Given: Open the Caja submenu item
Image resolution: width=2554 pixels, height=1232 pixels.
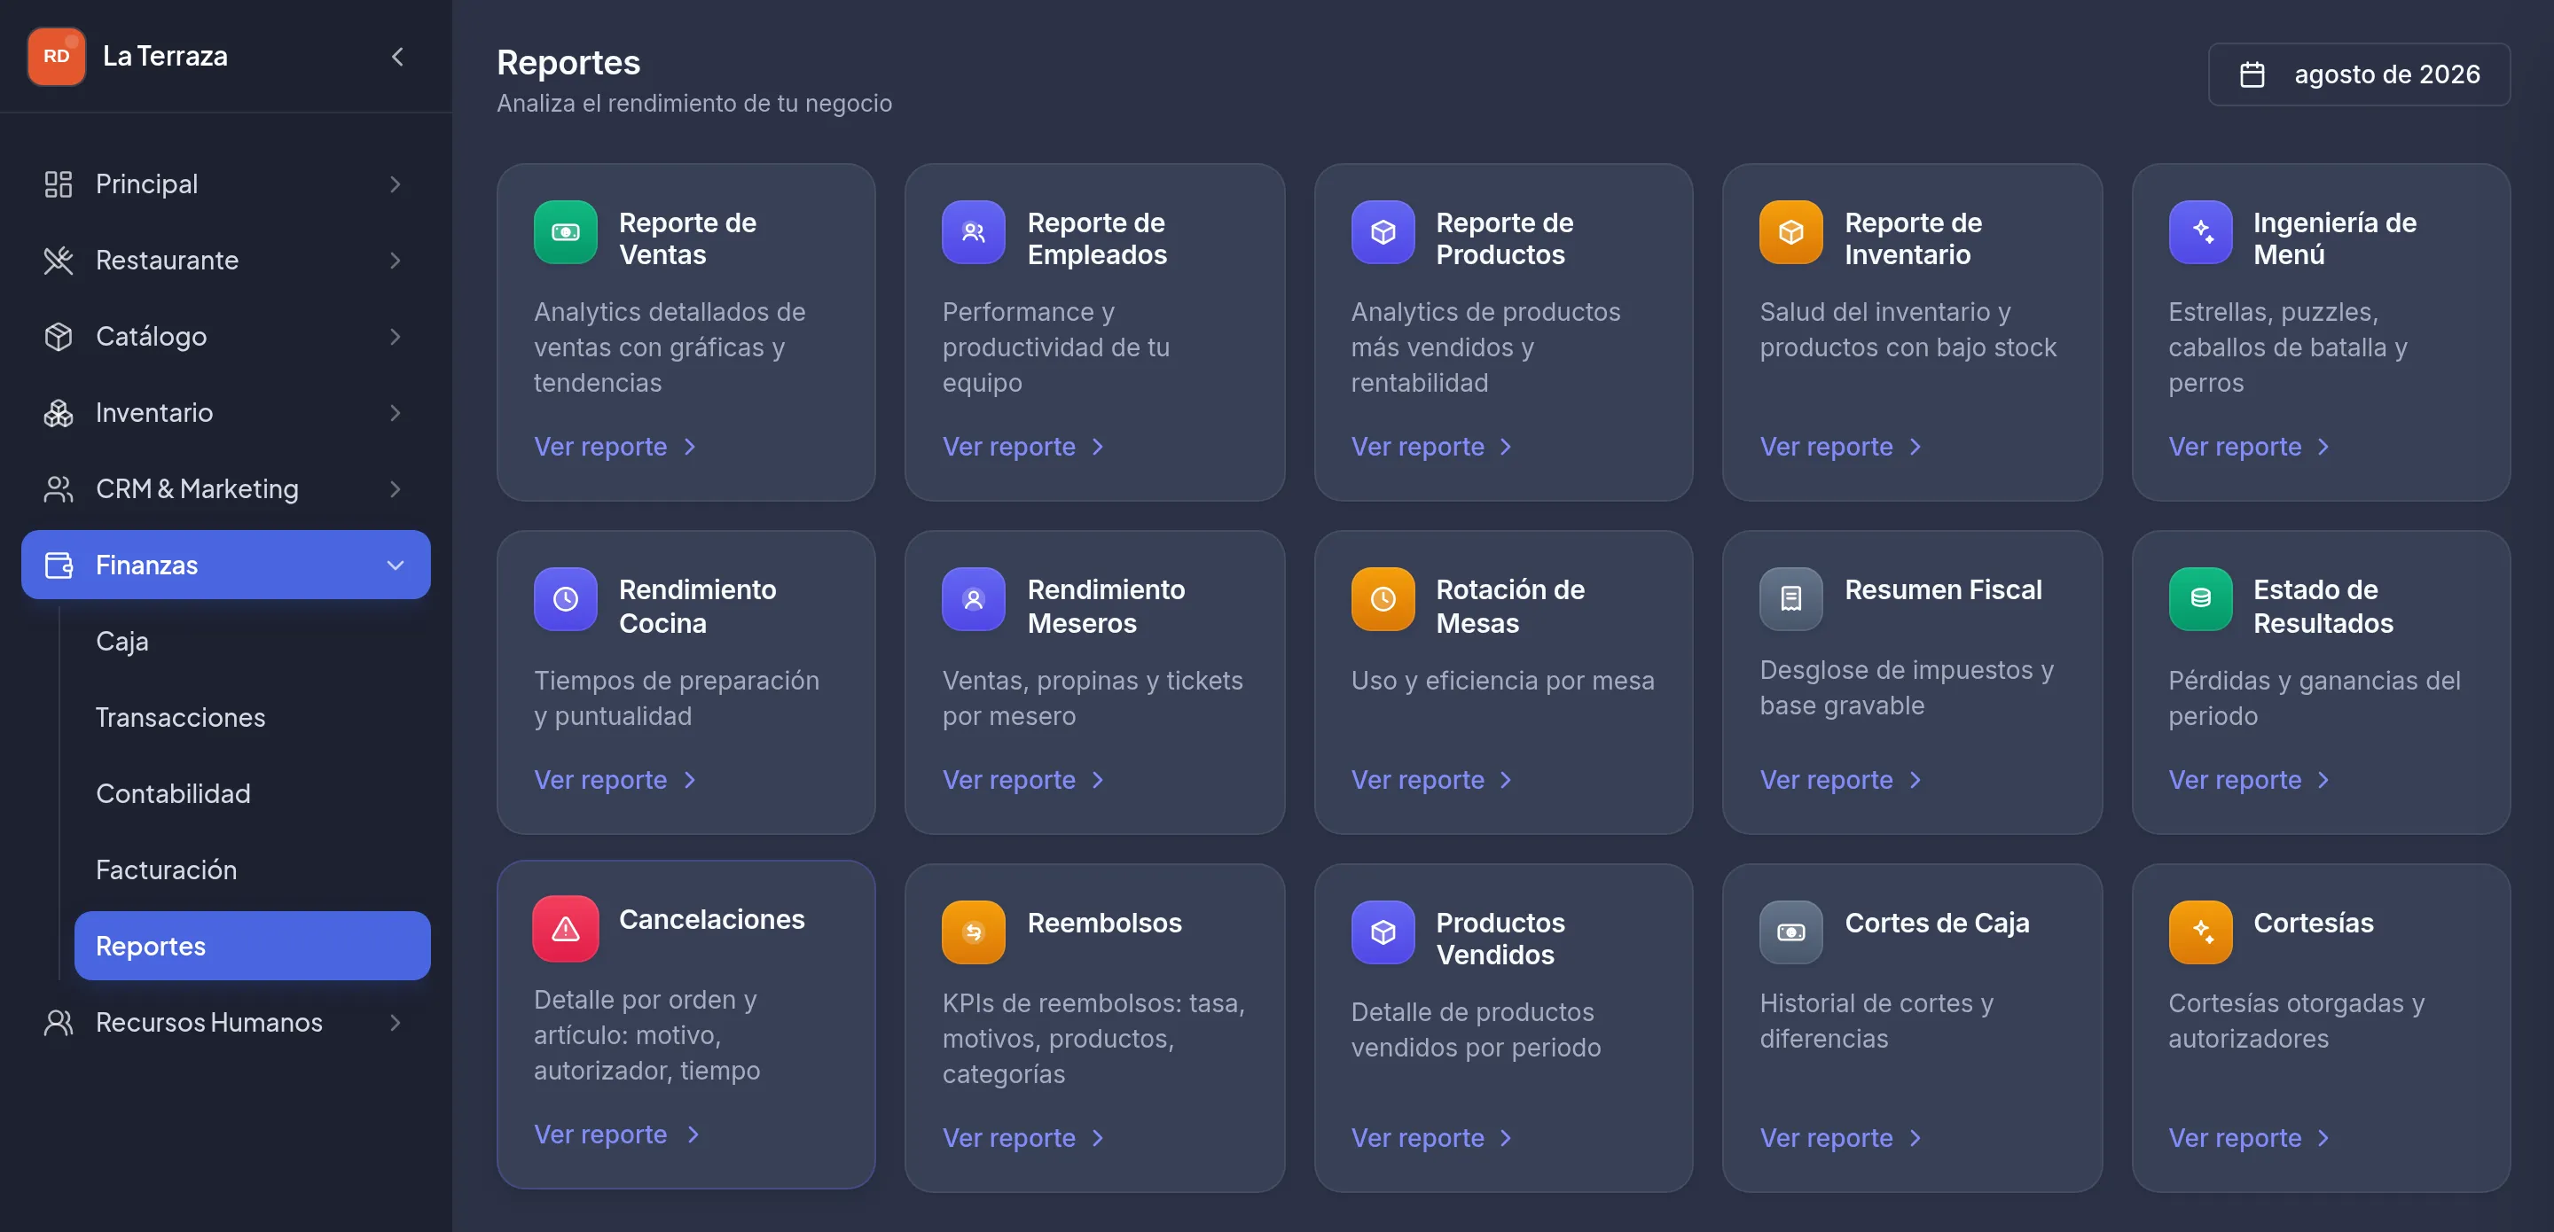Looking at the screenshot, I should pos(252,642).
